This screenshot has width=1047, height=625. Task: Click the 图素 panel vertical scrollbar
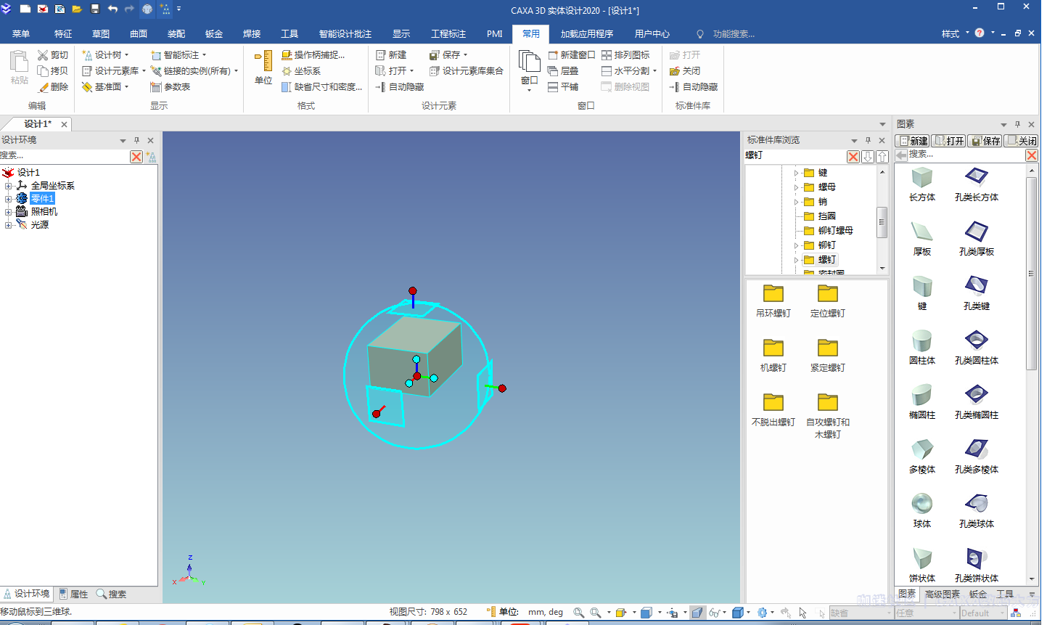point(1032,273)
